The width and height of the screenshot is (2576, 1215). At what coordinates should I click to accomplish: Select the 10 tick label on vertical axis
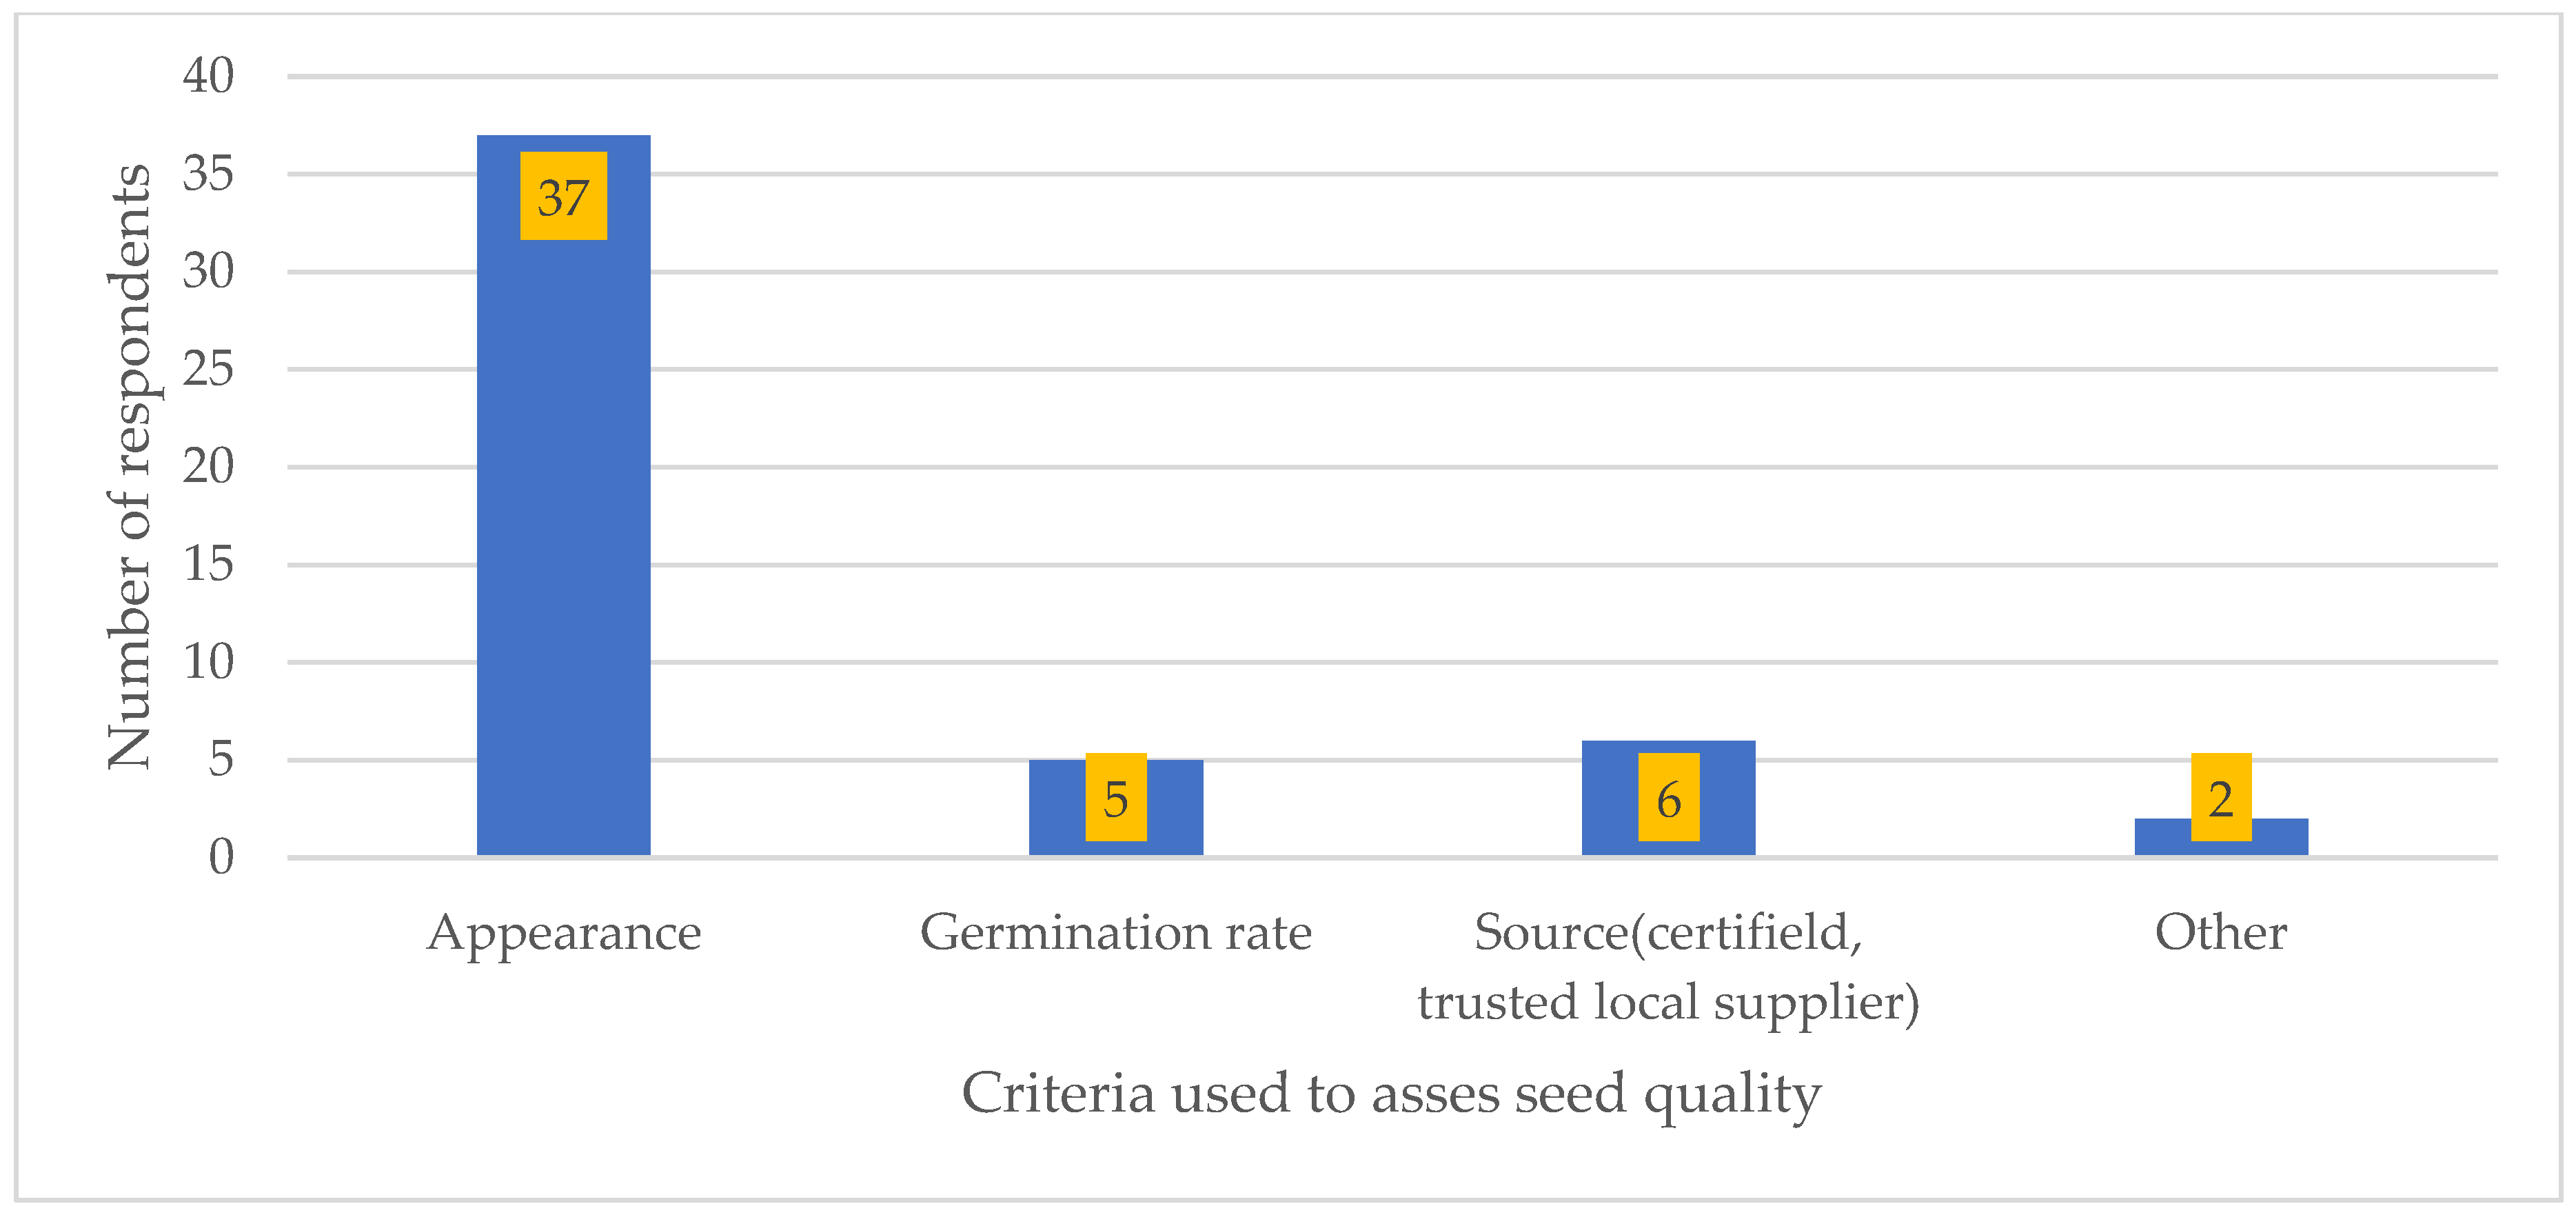point(208,662)
